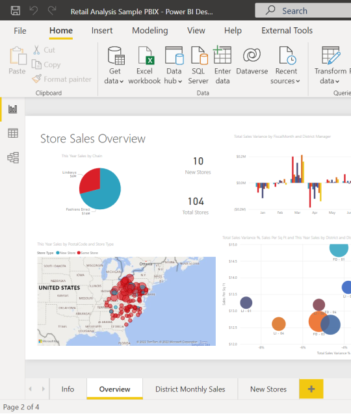Switch to Model view in sidebar
Screen dimensions: 351x416
tap(13, 157)
